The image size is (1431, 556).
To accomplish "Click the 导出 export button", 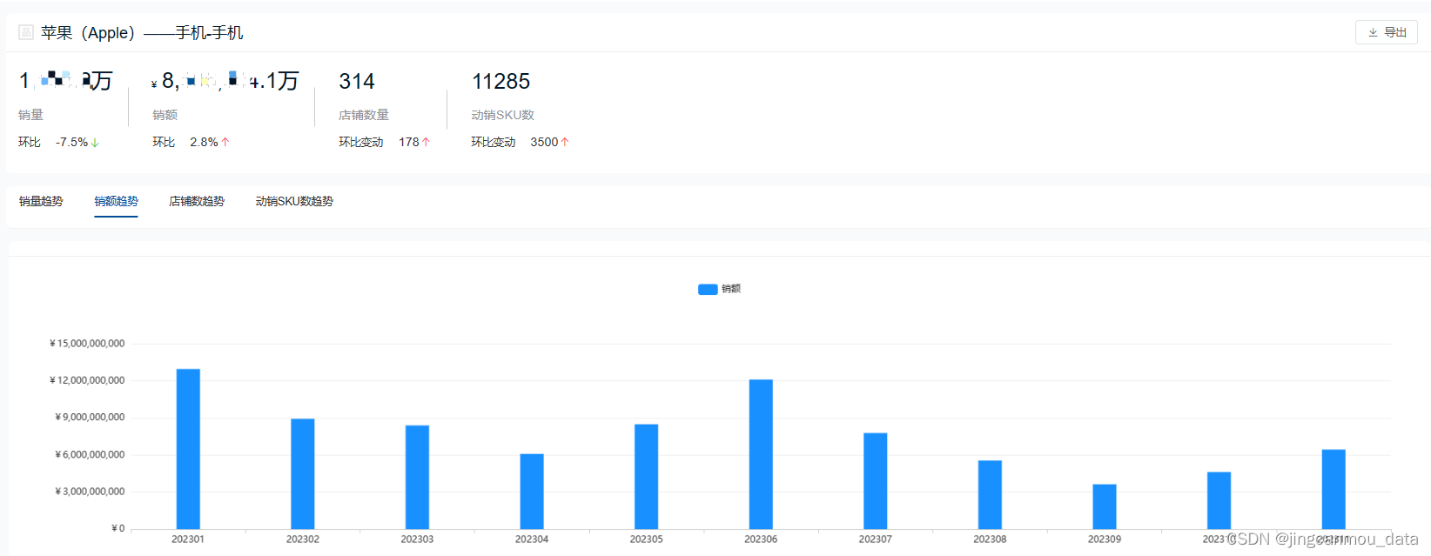I will (x=1386, y=32).
